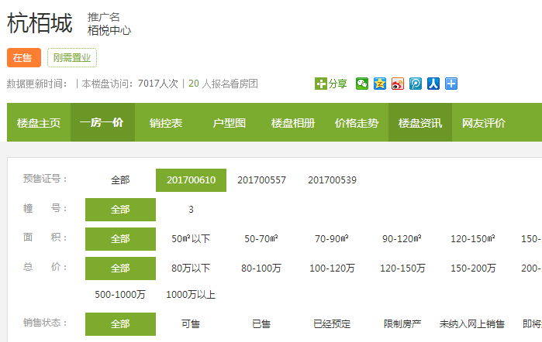Switch to the 销控表 tab
This screenshot has width=542, height=342.
click(166, 123)
